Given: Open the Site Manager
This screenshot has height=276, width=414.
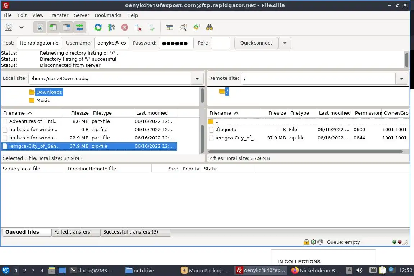Looking at the screenshot, I should [x=9, y=27].
